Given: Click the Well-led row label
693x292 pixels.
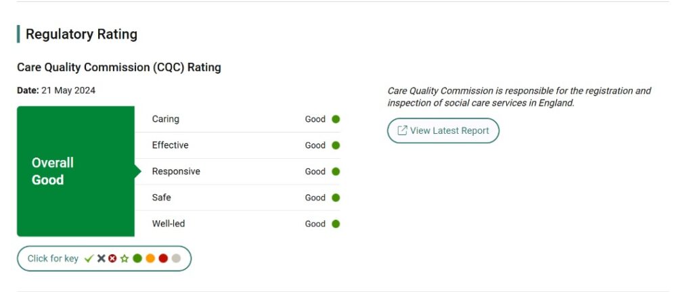Looking at the screenshot, I should pyautogui.click(x=169, y=224).
